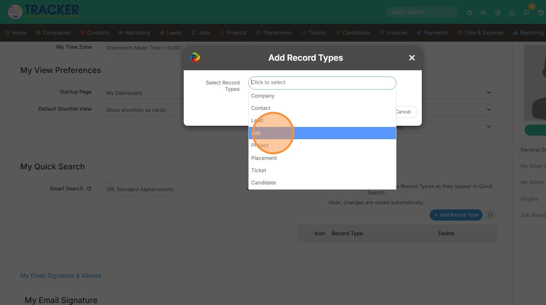Image resolution: width=546 pixels, height=305 pixels.
Task: Click the Time & Expense clock icon
Action: pyautogui.click(x=459, y=33)
